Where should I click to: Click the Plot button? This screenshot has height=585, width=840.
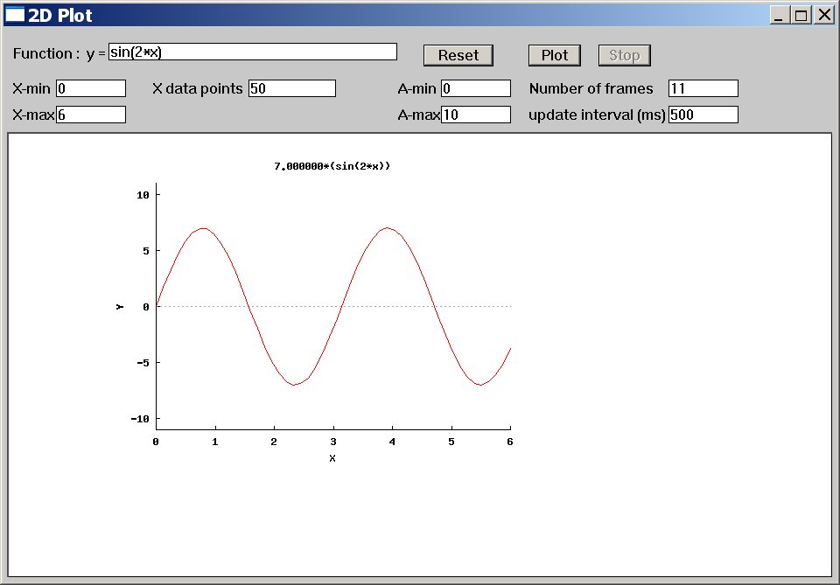click(x=555, y=55)
